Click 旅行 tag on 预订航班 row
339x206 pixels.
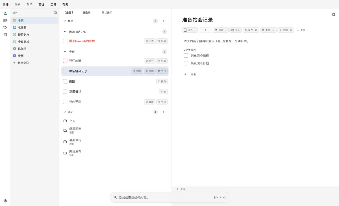coord(150,61)
